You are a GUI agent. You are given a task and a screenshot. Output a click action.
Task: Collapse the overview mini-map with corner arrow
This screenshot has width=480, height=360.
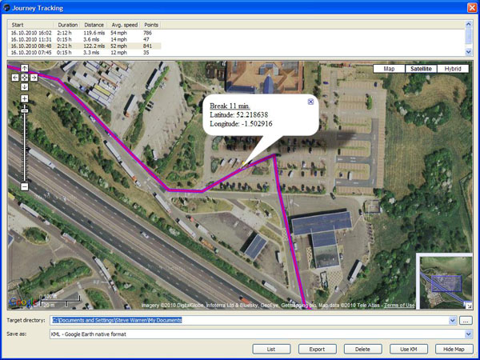point(469,305)
